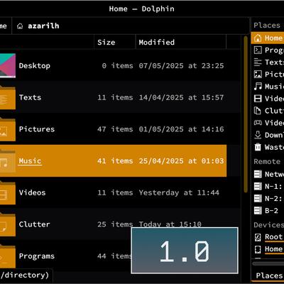The height and width of the screenshot is (284, 284).
Task: Click the film strip Videos icon in Places
Action: pyautogui.click(x=258, y=99)
